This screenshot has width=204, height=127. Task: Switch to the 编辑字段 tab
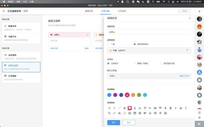coord(89,11)
